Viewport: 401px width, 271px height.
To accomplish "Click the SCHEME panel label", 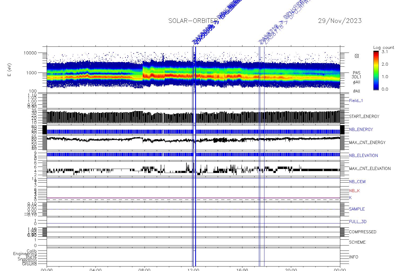I will point(357,242).
